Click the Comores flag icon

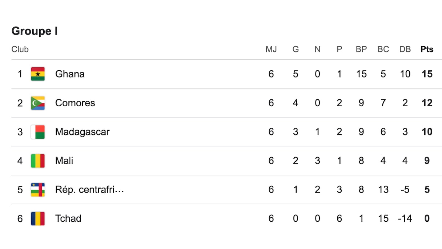(x=38, y=103)
